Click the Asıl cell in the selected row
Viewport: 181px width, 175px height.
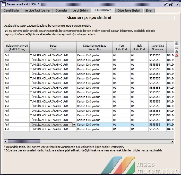[x=17, y=125]
